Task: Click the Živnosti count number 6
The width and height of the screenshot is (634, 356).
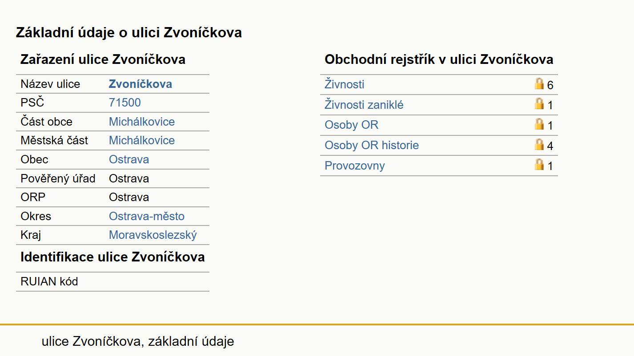Action: [x=550, y=85]
